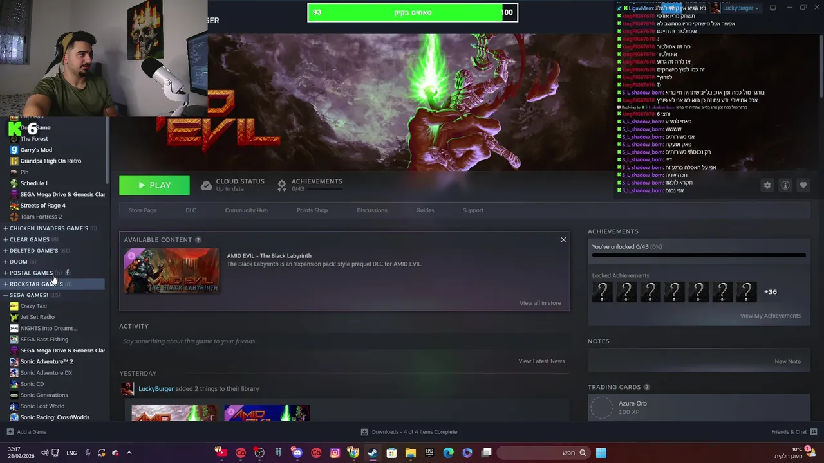Click View Latest News

(x=541, y=361)
